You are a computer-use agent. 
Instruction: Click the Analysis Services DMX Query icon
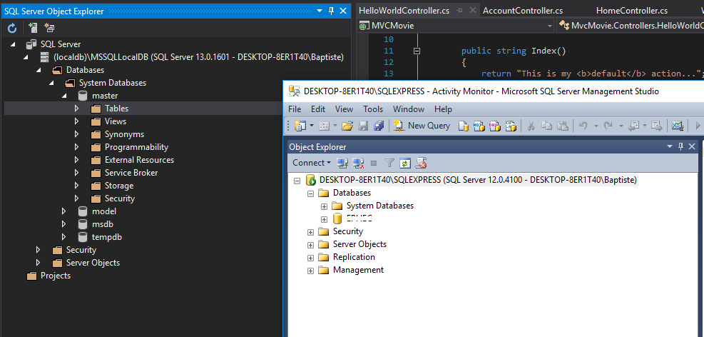click(495, 126)
